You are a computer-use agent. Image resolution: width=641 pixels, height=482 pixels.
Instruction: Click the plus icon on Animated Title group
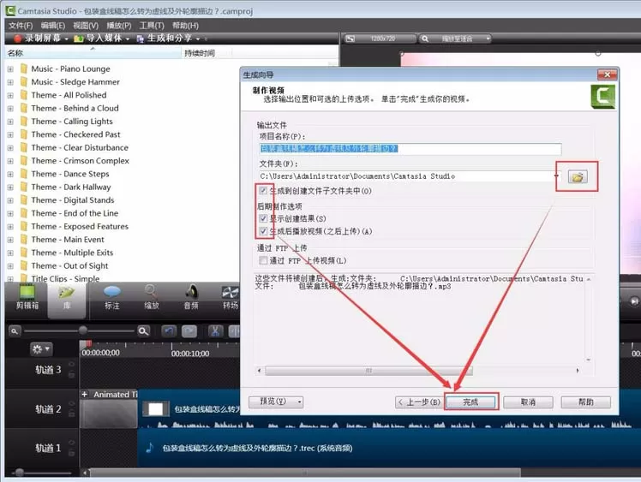(x=85, y=394)
